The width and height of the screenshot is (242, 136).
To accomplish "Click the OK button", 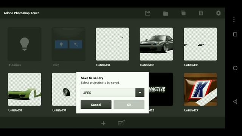I will [x=129, y=105].
